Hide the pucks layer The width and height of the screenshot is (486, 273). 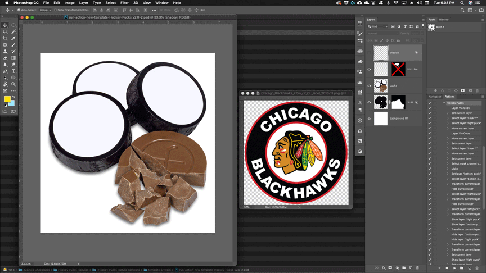369,86
